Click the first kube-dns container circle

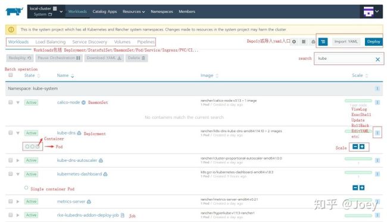pos(27,146)
